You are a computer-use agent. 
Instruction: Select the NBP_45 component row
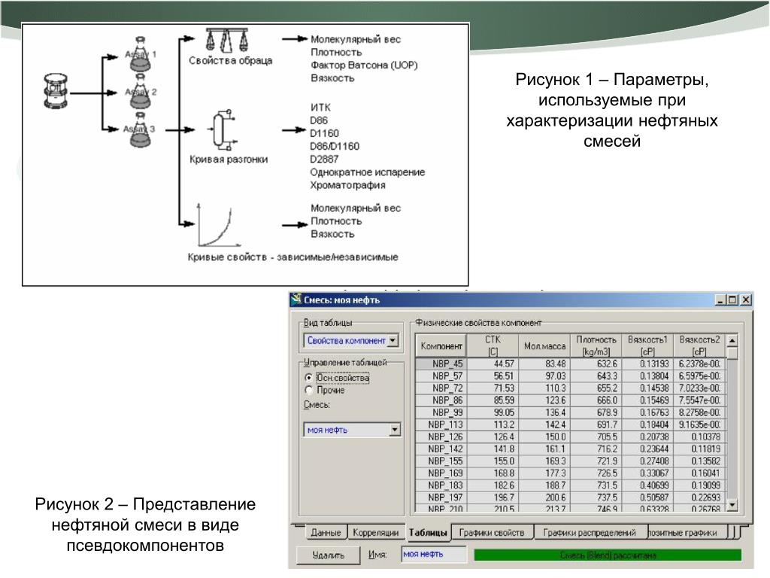[570, 364]
